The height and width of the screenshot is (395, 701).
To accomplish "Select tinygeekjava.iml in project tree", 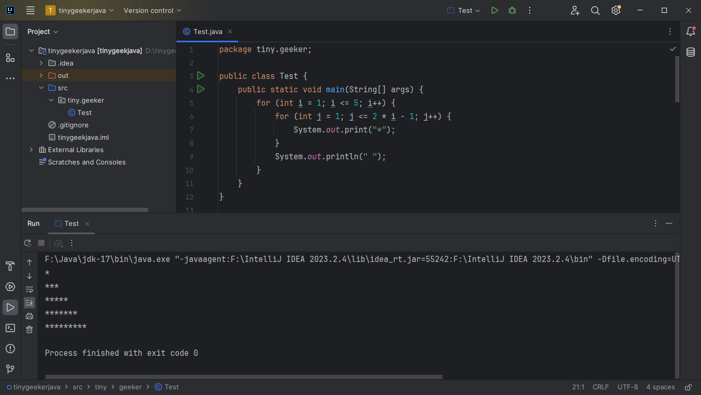I will (x=78, y=137).
